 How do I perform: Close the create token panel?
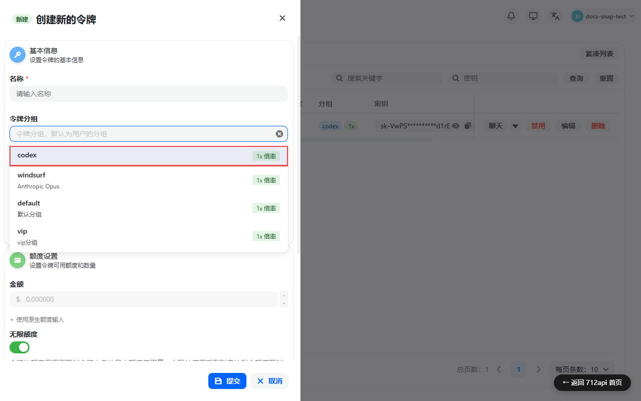click(282, 18)
